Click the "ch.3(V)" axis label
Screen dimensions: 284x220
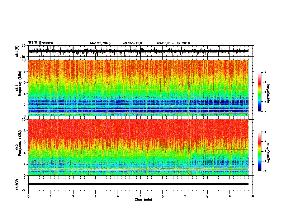17,184
